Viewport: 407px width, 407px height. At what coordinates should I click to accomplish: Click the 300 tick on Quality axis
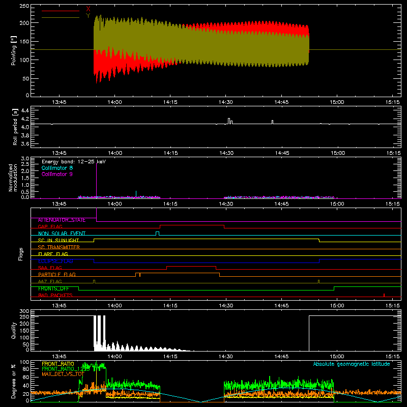click(x=24, y=311)
